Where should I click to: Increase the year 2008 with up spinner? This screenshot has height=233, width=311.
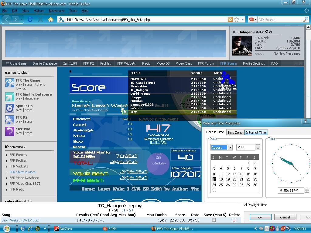(258, 146)
